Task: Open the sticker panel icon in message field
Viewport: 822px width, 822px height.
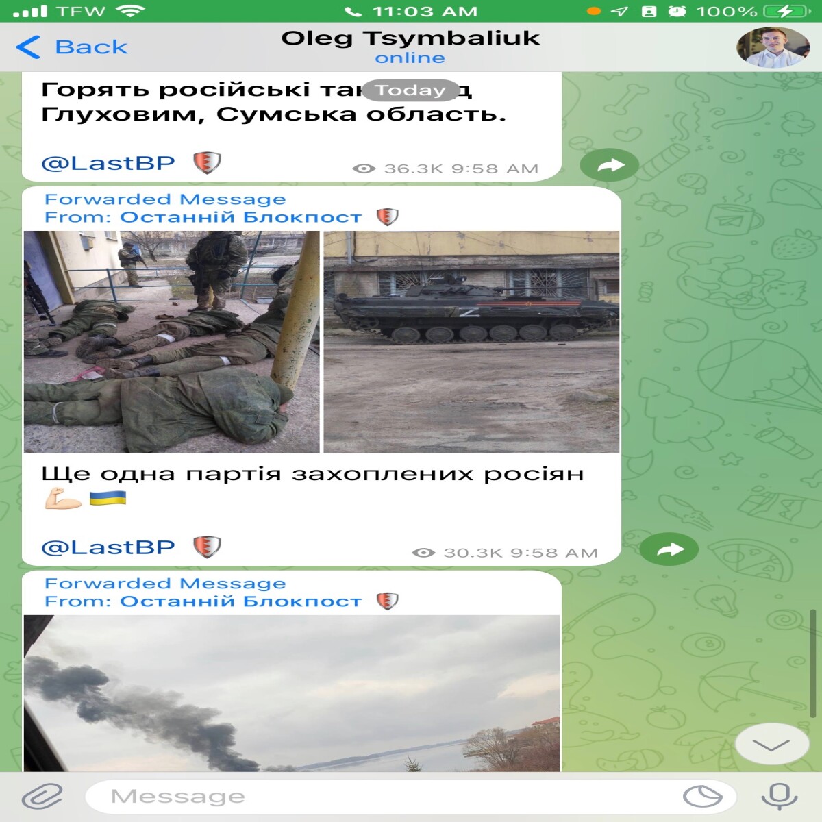Action: click(702, 797)
